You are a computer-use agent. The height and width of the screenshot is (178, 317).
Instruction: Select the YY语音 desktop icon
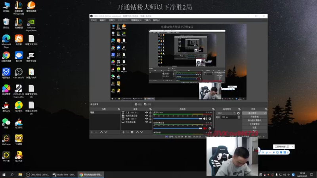pyautogui.click(x=19, y=140)
